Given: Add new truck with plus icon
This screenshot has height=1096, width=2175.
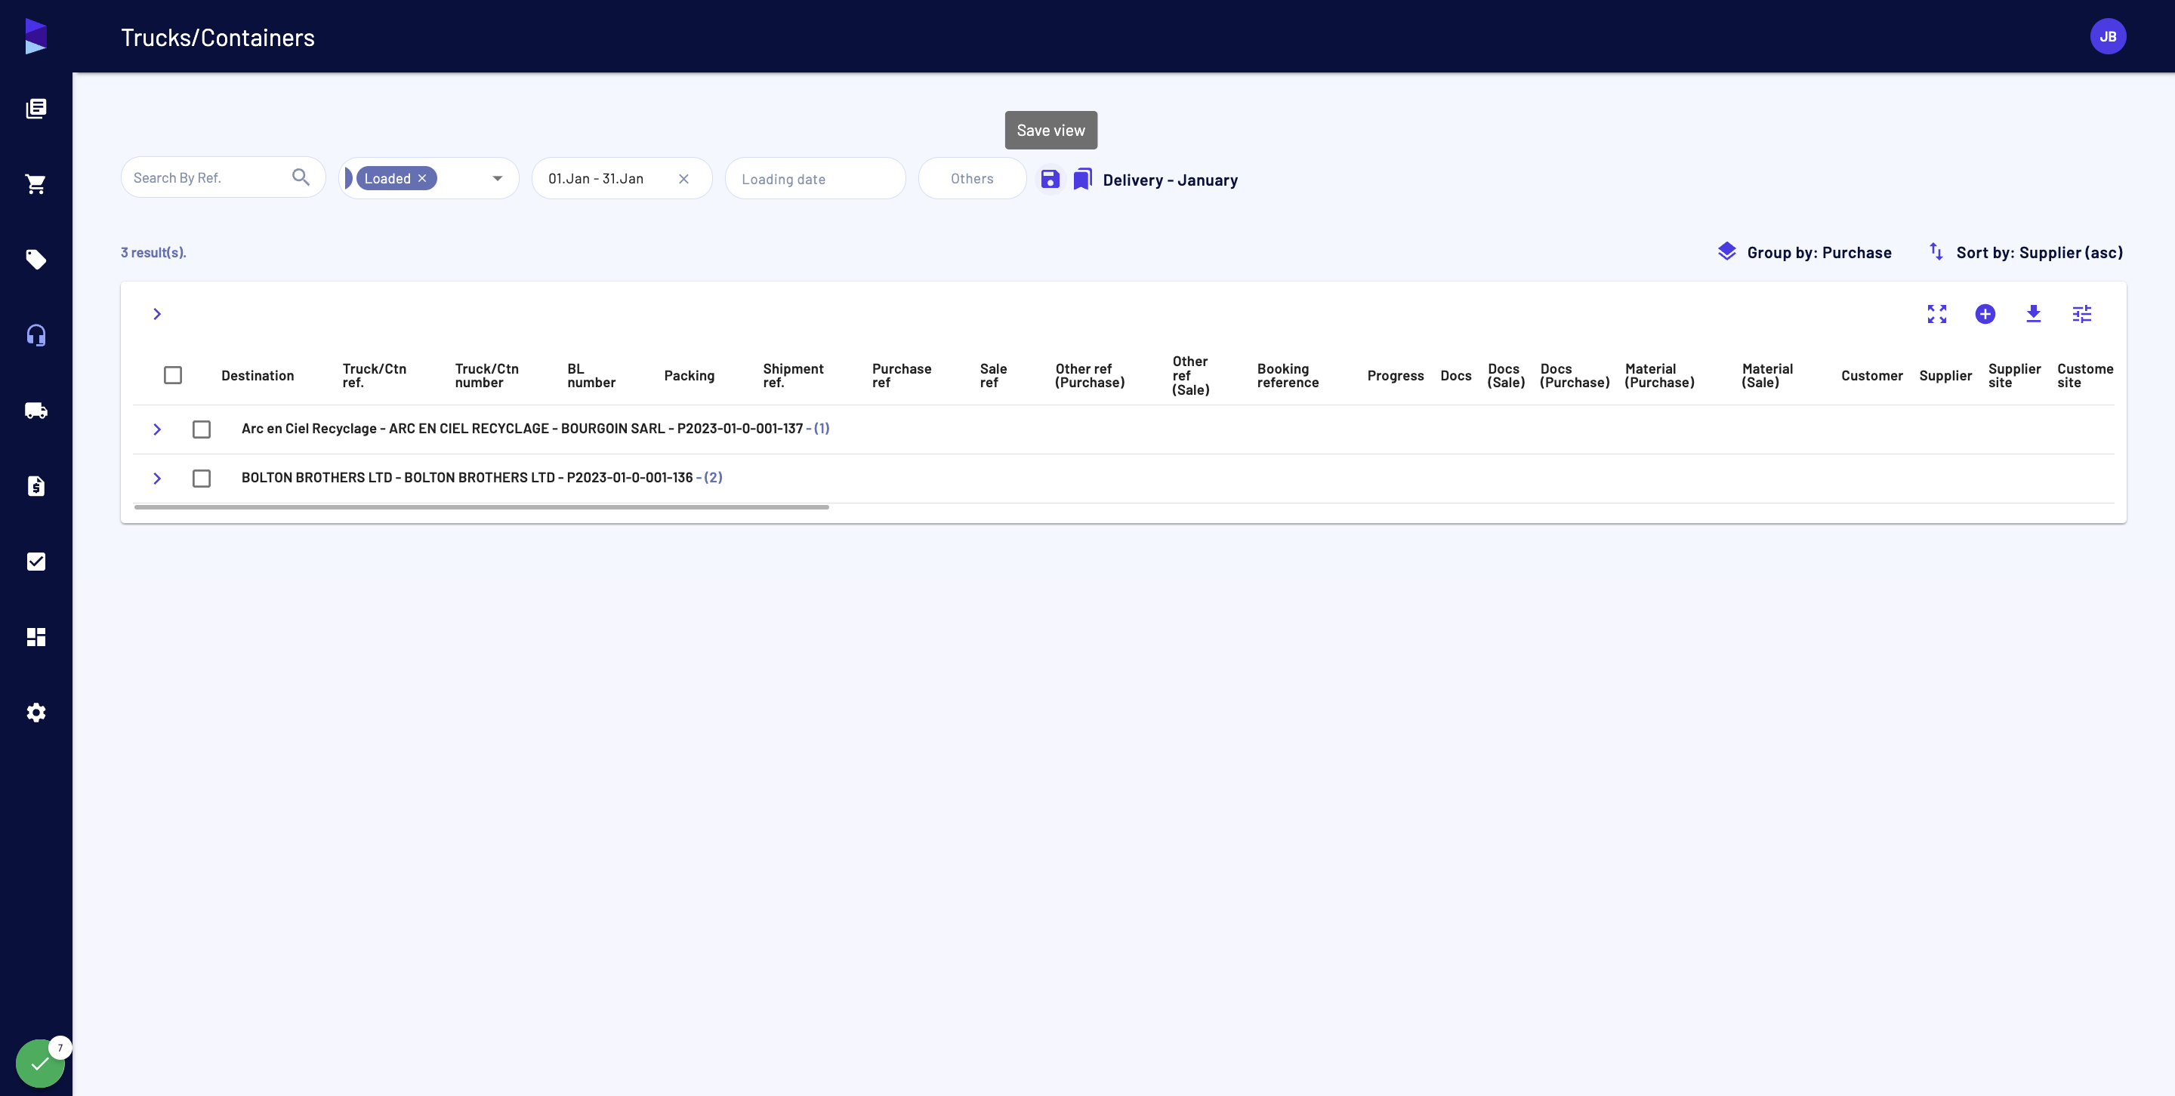Looking at the screenshot, I should coord(1985,314).
